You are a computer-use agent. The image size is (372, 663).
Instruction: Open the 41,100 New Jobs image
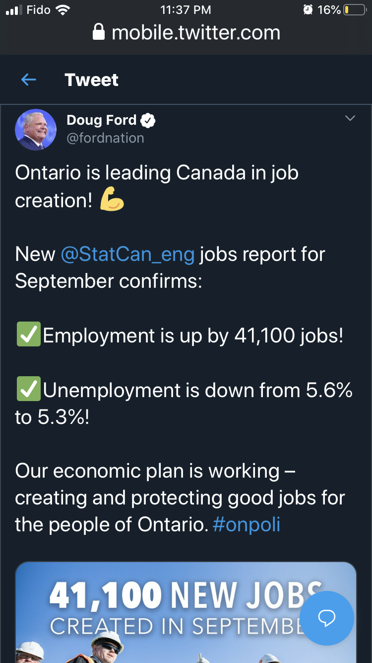186,612
